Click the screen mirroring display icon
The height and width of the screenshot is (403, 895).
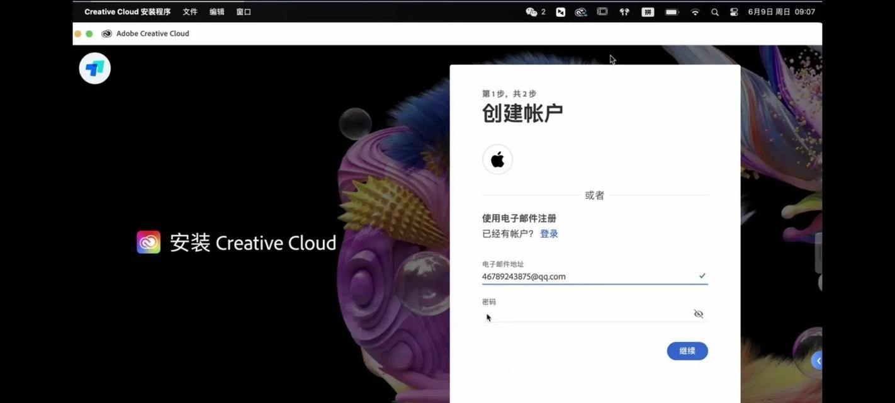(x=602, y=12)
